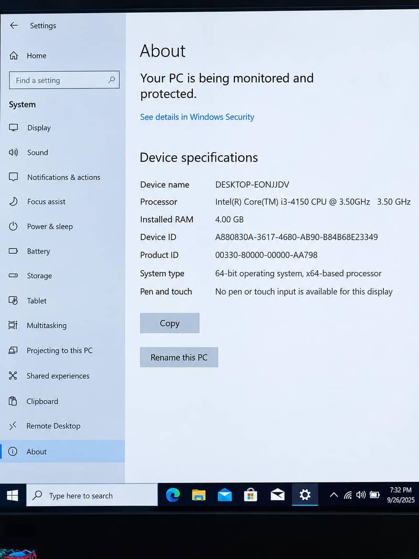This screenshot has height=559, width=419.
Task: Open the blue Mail app on taskbar
Action: [x=224, y=495]
